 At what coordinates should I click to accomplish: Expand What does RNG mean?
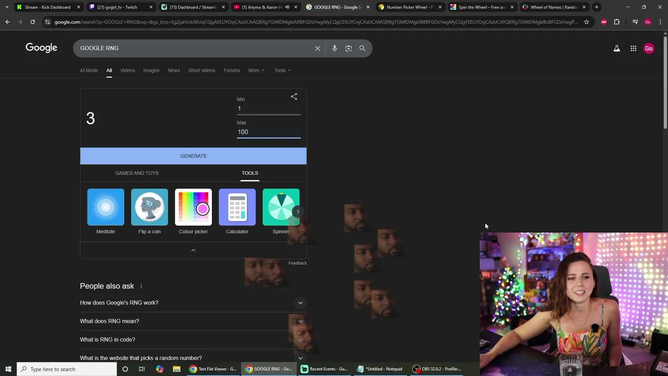coord(193,321)
